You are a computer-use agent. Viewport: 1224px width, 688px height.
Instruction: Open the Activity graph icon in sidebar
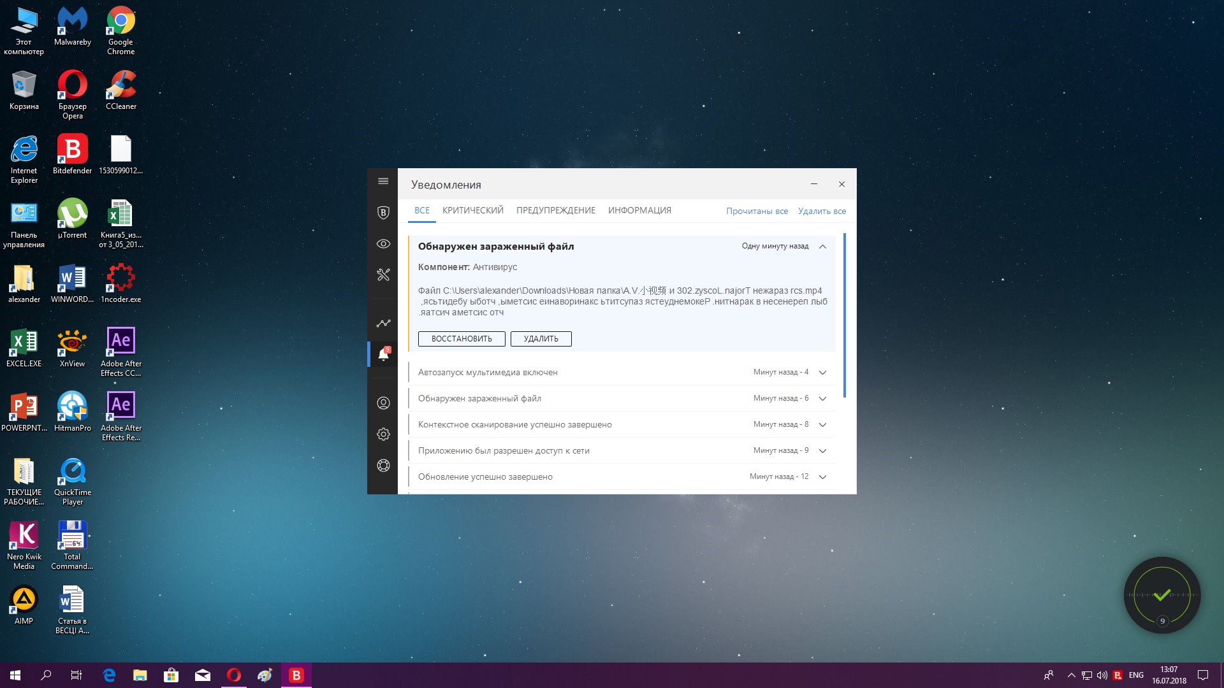pos(383,324)
